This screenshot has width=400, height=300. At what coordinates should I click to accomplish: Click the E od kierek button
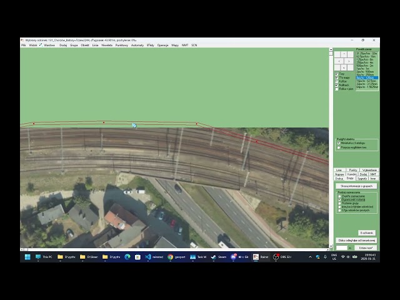point(367,233)
